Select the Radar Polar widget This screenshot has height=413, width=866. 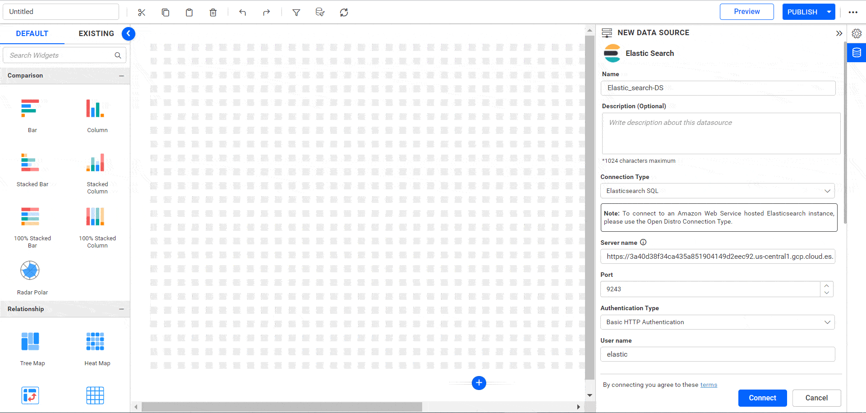pos(30,271)
